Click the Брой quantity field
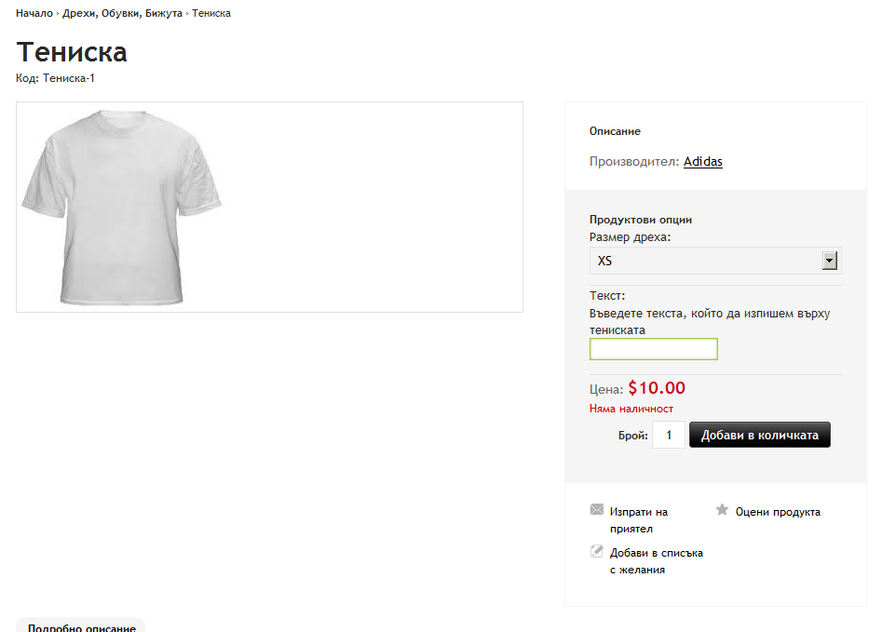882x632 pixels. (x=669, y=435)
